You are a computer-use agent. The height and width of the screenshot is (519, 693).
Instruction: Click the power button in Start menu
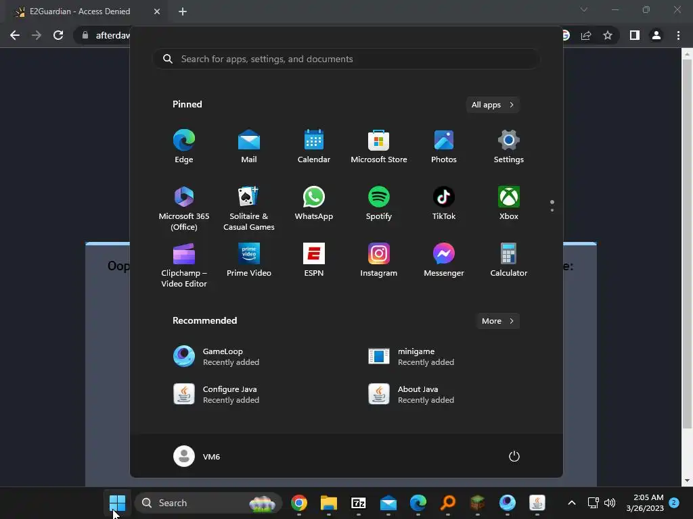(514, 456)
